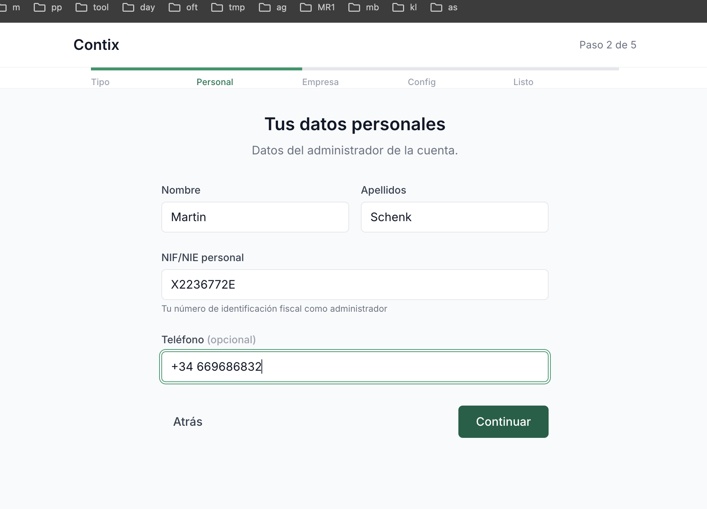The height and width of the screenshot is (509, 707).
Task: Switch to the Empresa step
Action: click(320, 82)
